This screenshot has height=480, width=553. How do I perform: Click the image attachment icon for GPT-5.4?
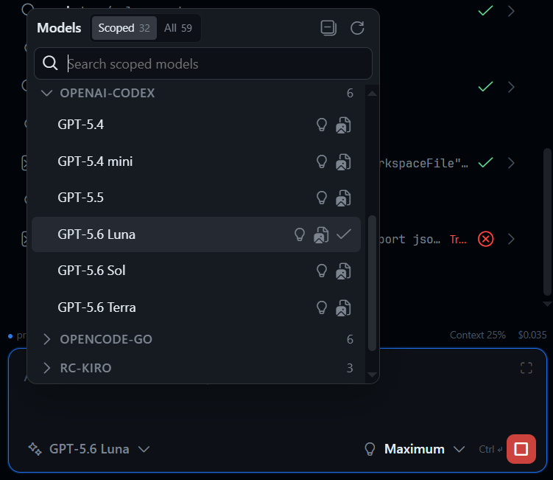point(343,125)
